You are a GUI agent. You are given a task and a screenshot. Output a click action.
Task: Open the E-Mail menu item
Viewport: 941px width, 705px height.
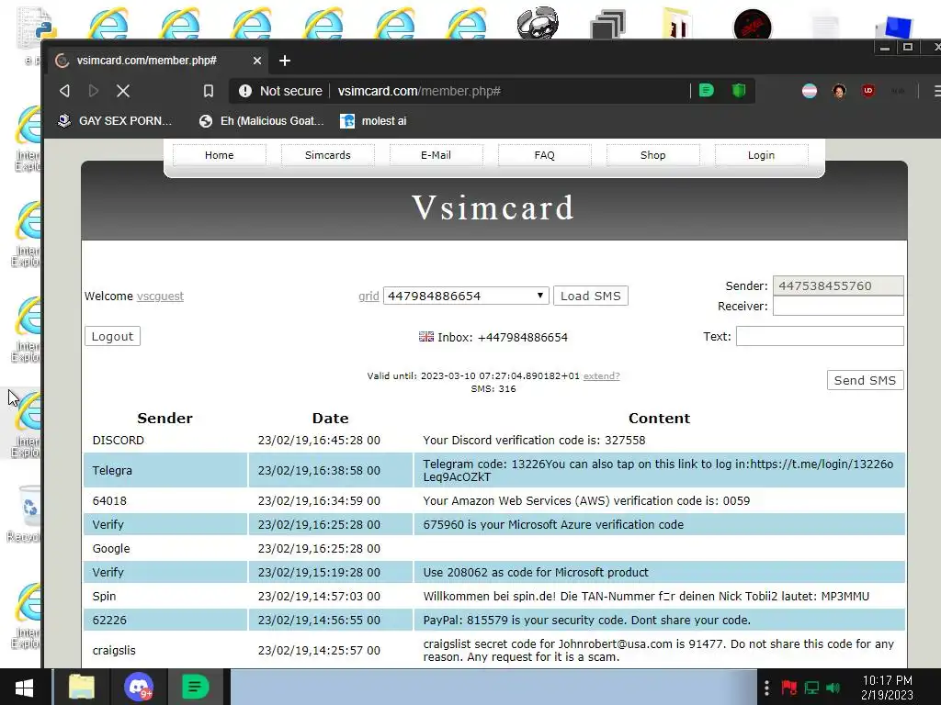click(436, 155)
